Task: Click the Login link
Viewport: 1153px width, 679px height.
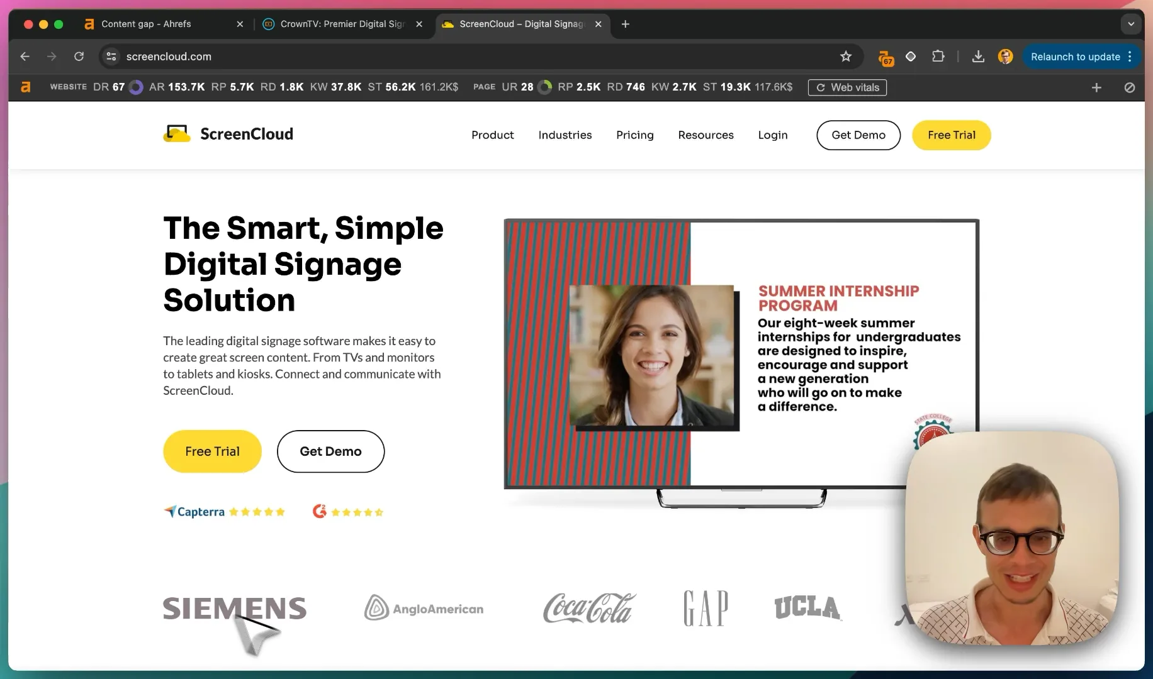Action: pyautogui.click(x=773, y=135)
